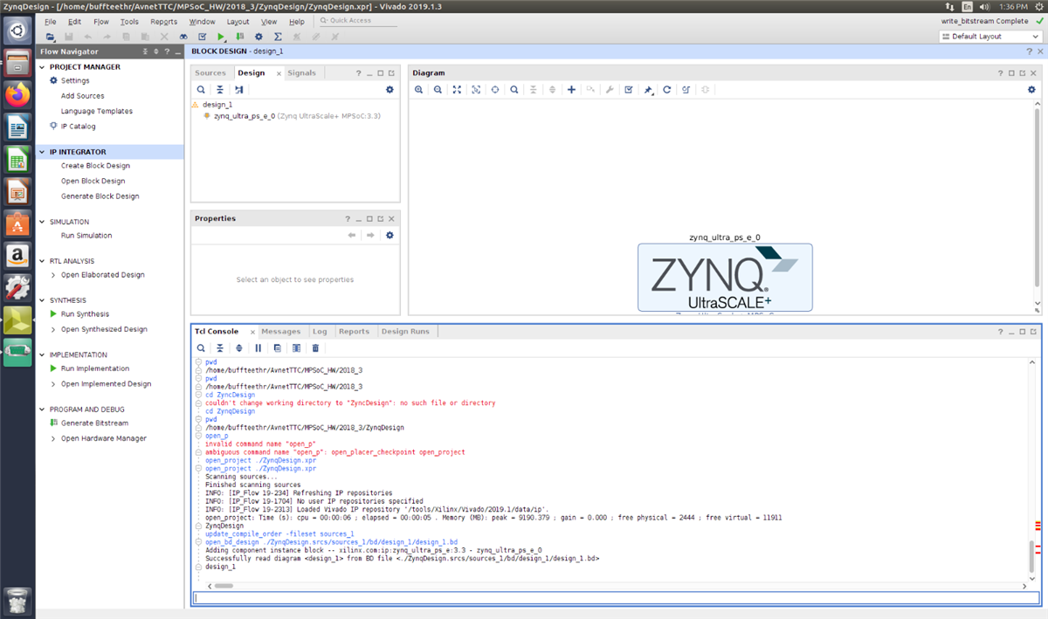
Task: Click Collapse All icon in Design panel
Action: [220, 89]
